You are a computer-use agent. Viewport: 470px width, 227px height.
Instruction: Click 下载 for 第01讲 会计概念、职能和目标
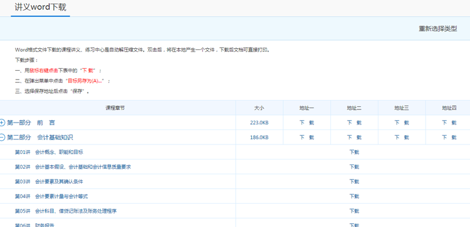[354, 152]
